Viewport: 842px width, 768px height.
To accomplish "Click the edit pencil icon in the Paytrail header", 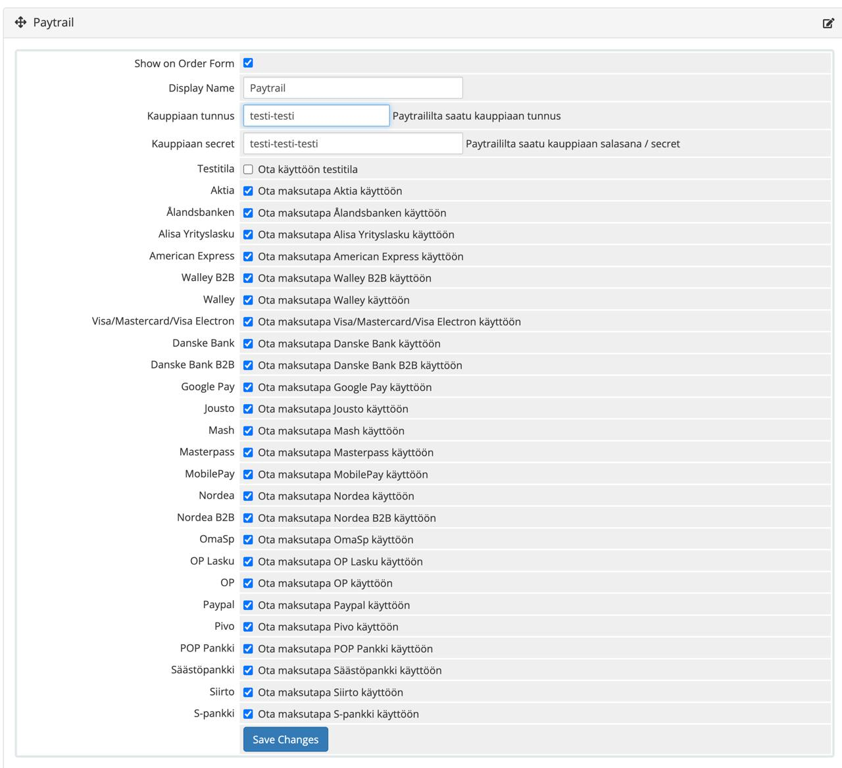I will coord(828,24).
